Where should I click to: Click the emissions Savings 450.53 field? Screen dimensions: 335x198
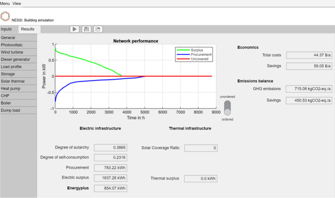[309, 100]
